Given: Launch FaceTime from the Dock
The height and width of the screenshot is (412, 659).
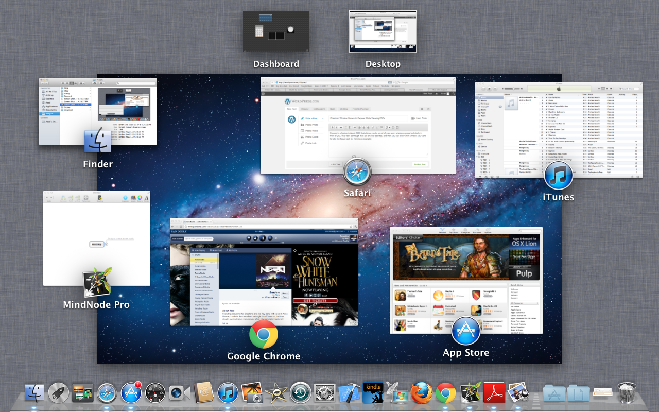Looking at the screenshot, I should click(x=179, y=393).
